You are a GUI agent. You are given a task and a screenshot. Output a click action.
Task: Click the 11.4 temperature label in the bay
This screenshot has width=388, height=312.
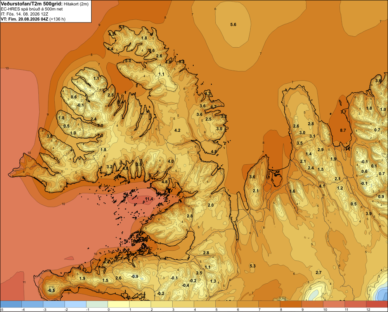(149, 199)
